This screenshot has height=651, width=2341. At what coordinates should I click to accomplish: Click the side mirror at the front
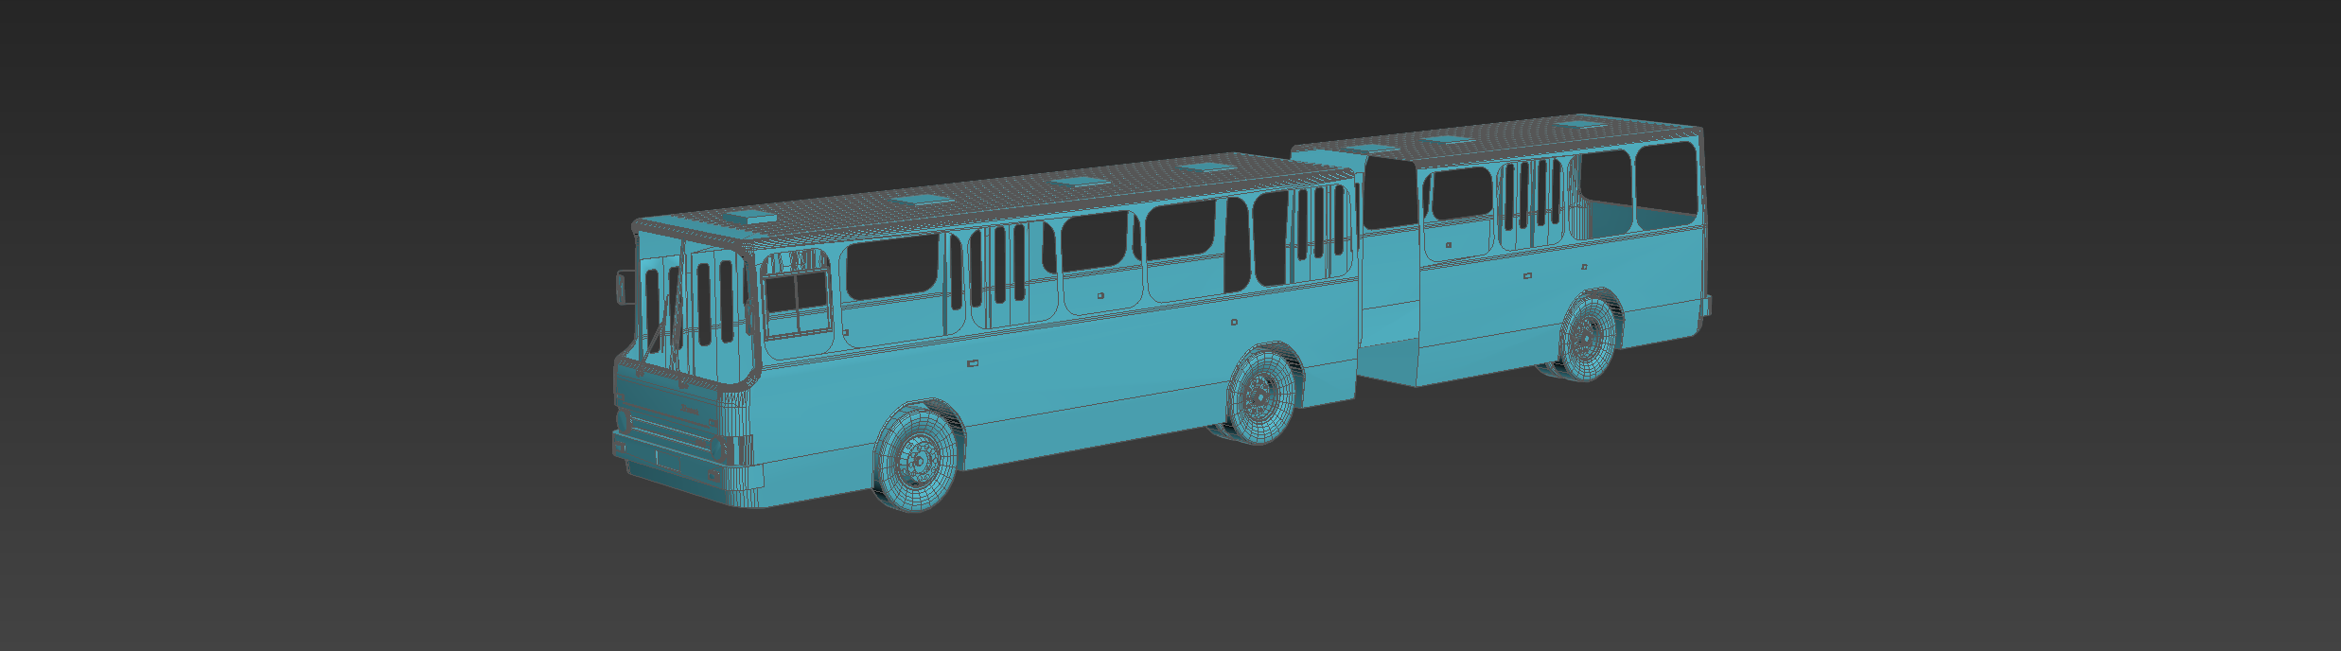[625, 286]
